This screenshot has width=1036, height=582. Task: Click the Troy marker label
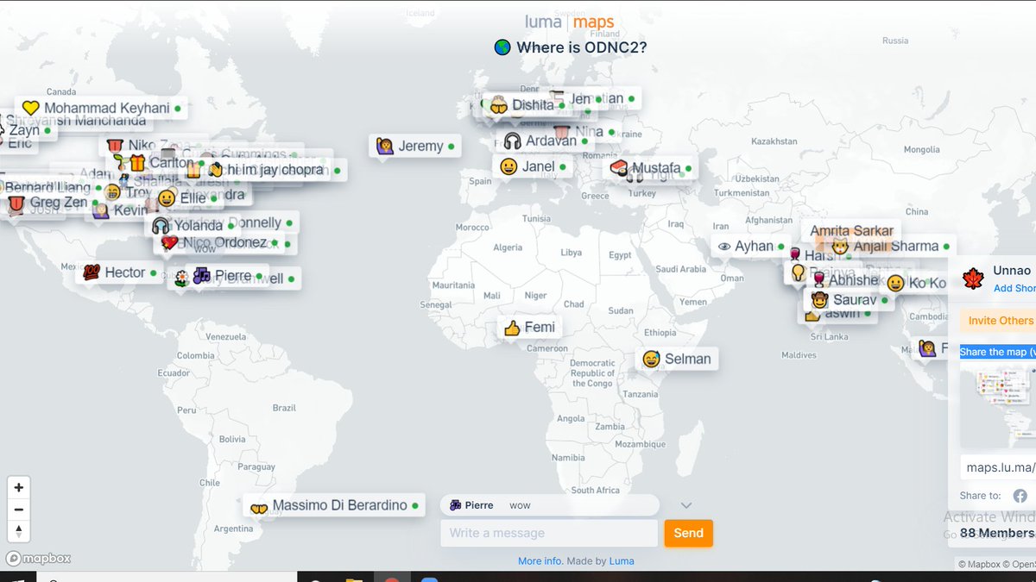pyautogui.click(x=138, y=192)
